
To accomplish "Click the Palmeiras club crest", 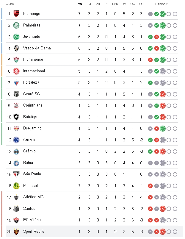I will coord(16,25).
